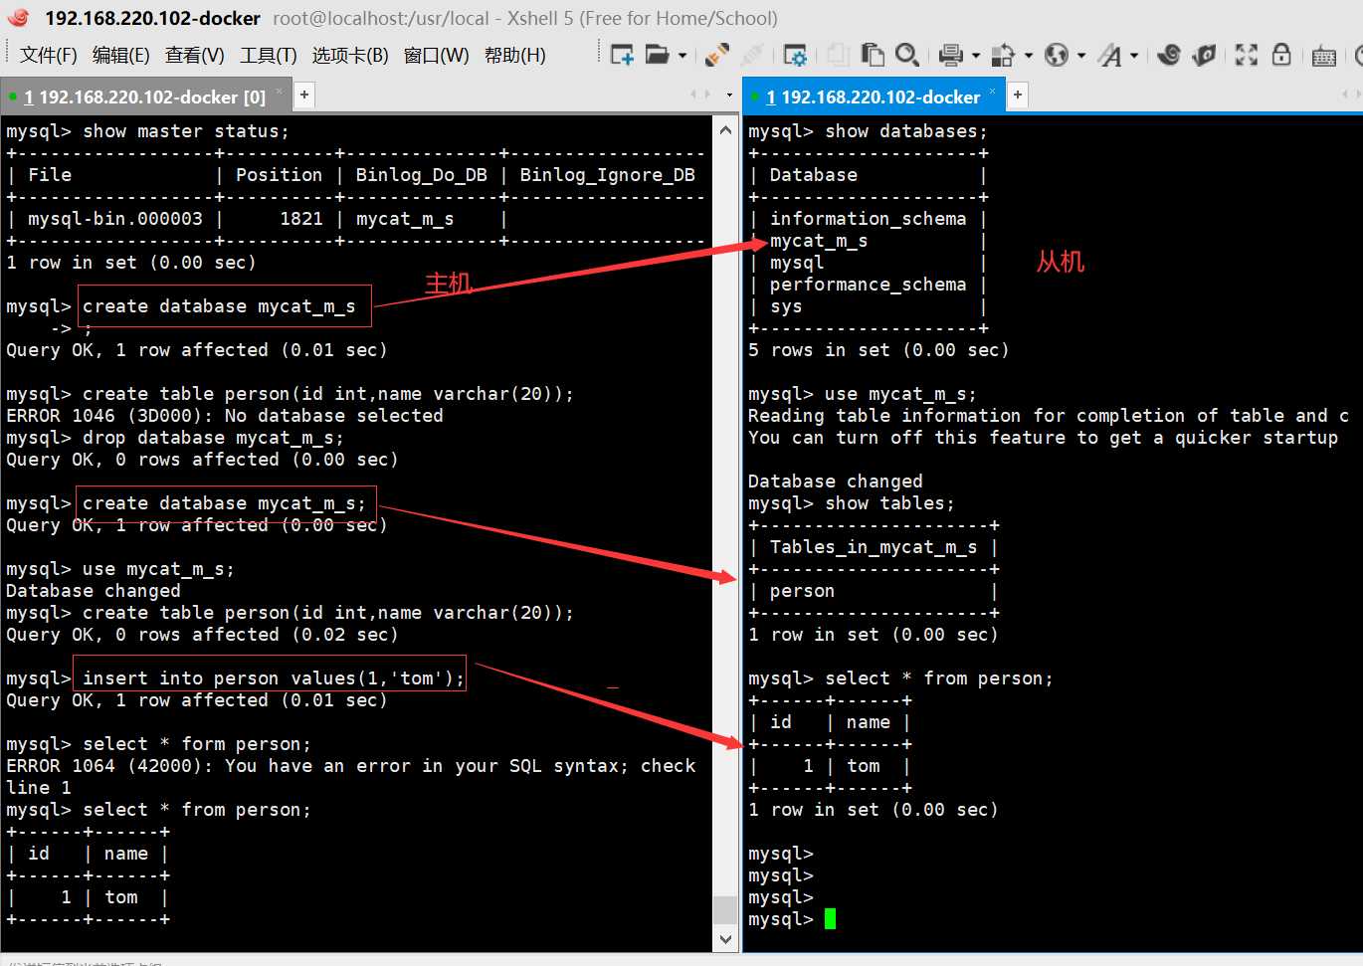Toggle Full Screen mode icon
The height and width of the screenshot is (966, 1363).
click(x=1247, y=55)
